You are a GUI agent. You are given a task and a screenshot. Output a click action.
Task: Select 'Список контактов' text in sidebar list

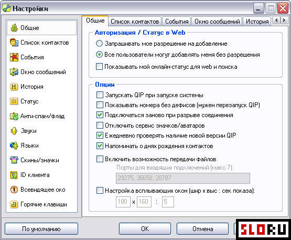tap(45, 43)
